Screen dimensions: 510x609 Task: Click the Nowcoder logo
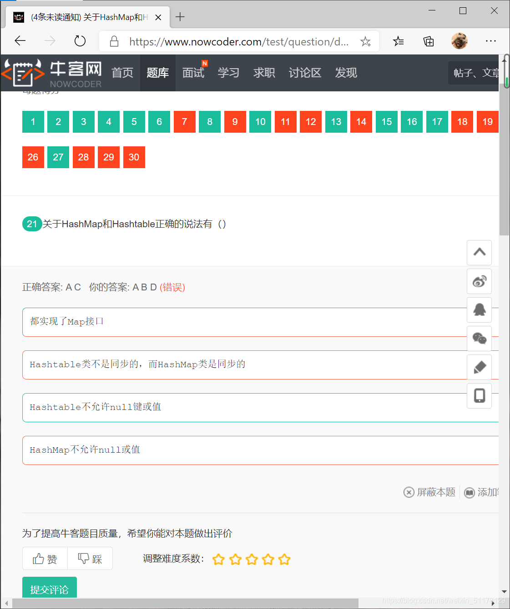point(52,73)
